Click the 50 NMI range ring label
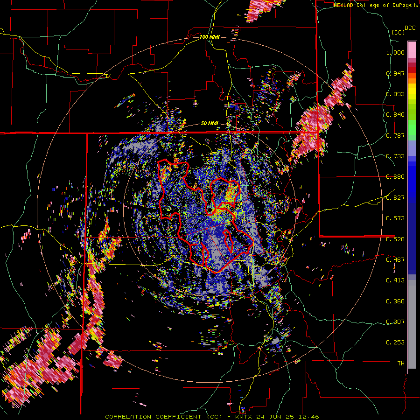Viewport: 420px width, 420px height. 210,124
